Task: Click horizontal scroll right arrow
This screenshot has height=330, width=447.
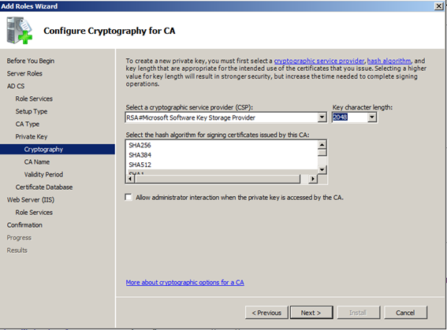Action: [313, 179]
